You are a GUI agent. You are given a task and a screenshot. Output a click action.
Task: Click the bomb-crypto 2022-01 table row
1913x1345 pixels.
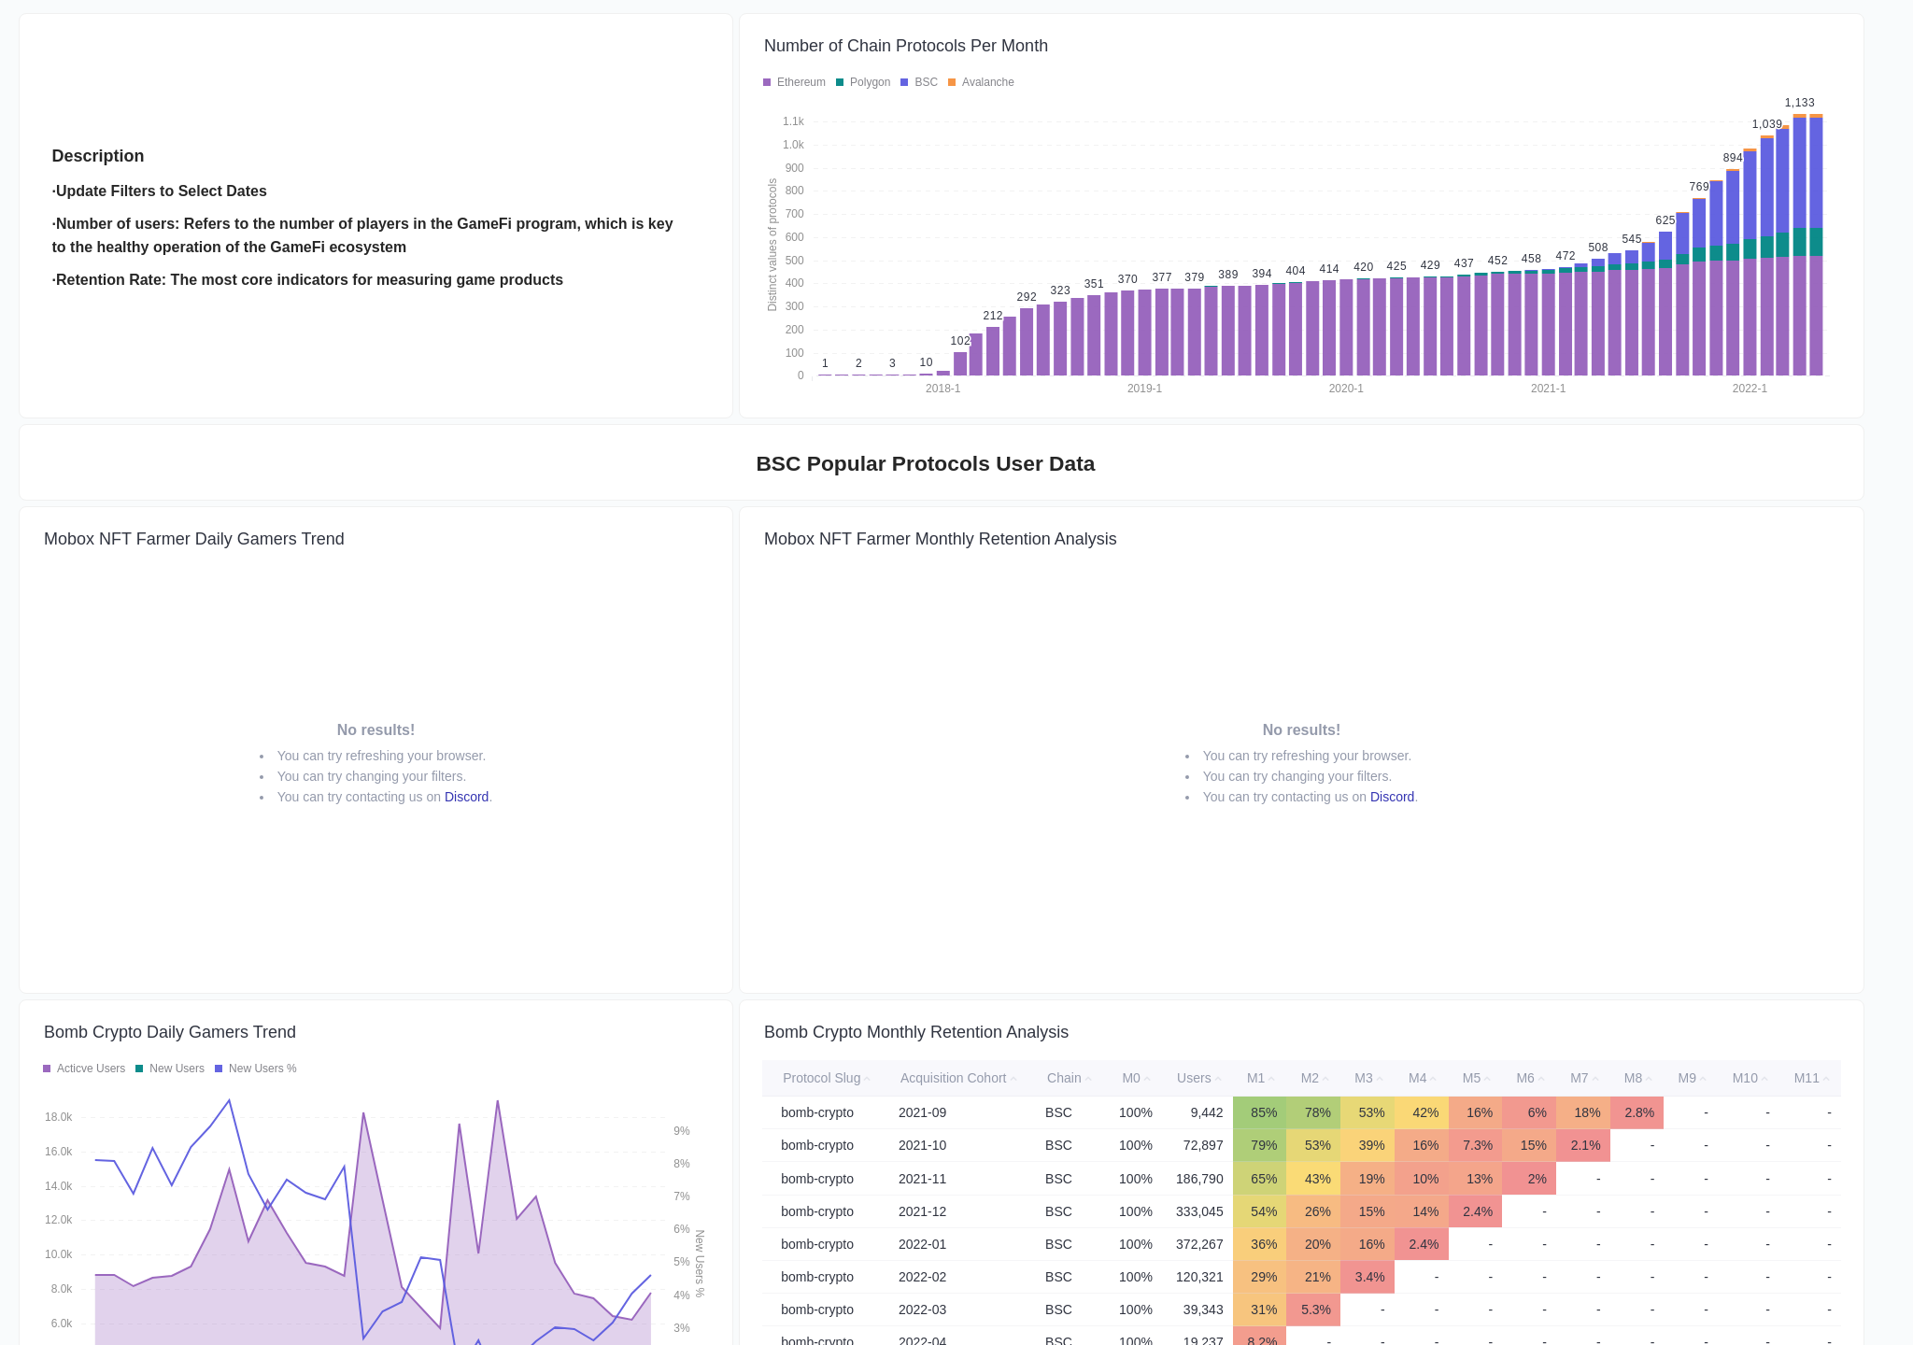[1027, 1244]
